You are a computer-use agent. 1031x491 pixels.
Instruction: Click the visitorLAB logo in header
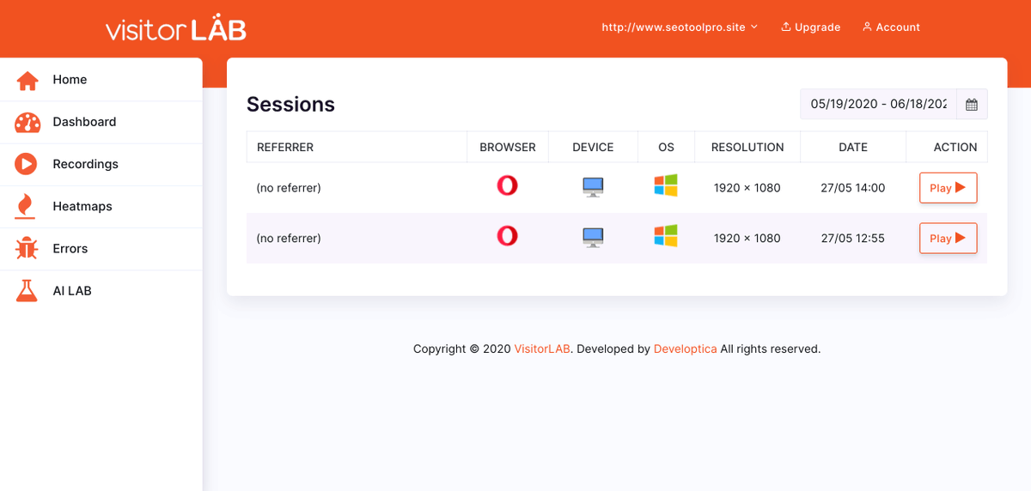(176, 29)
